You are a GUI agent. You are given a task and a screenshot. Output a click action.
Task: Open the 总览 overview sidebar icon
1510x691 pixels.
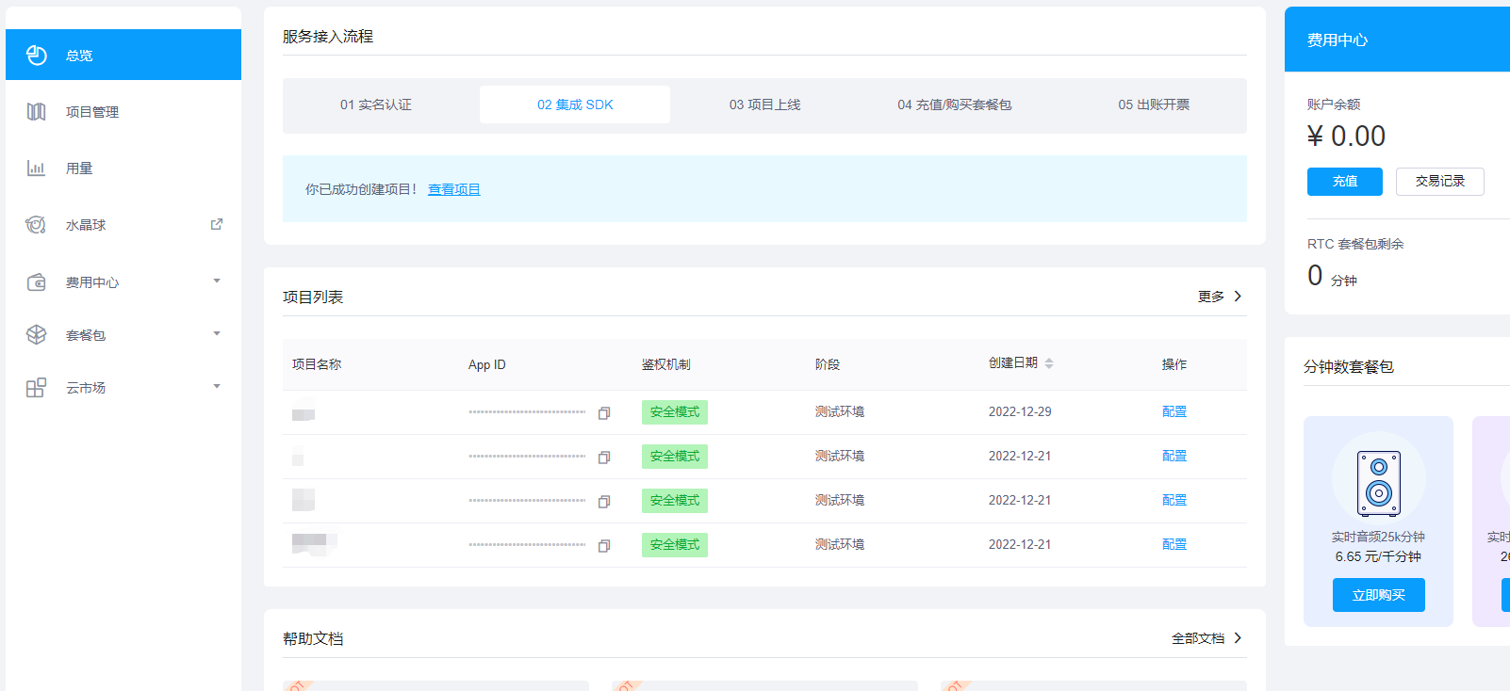tap(36, 56)
